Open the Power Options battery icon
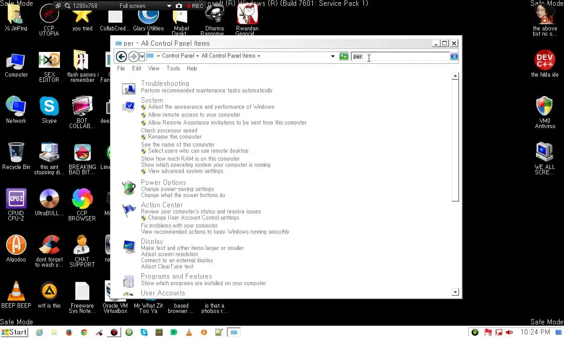 pos(129,188)
